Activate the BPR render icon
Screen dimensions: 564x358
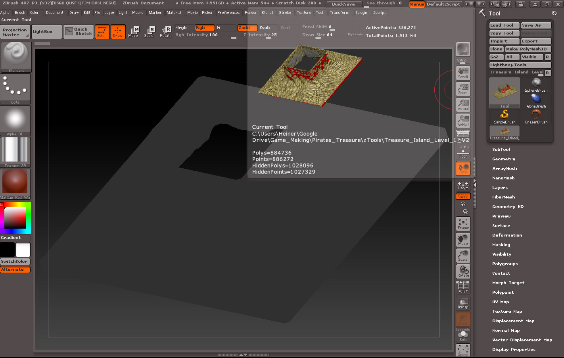[x=463, y=49]
